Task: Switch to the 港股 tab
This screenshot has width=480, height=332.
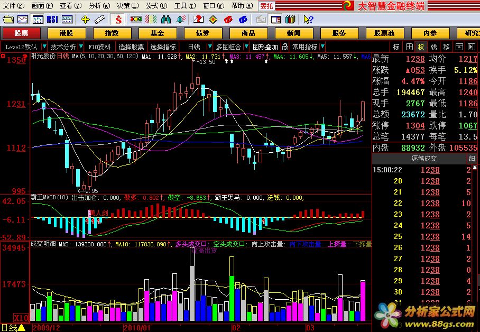Action: [x=67, y=33]
